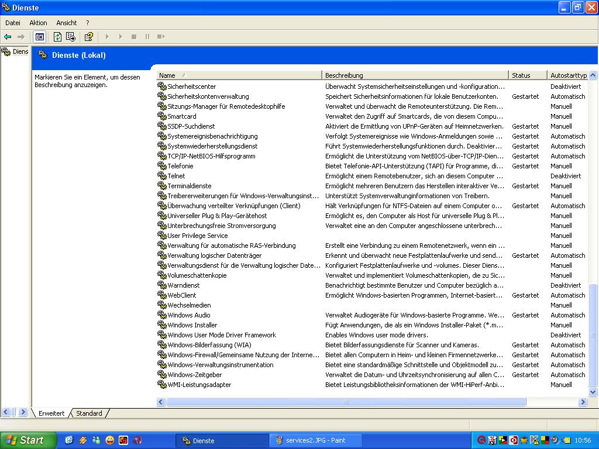Switch to the Erweitert tab
The image size is (599, 449).
[51, 413]
